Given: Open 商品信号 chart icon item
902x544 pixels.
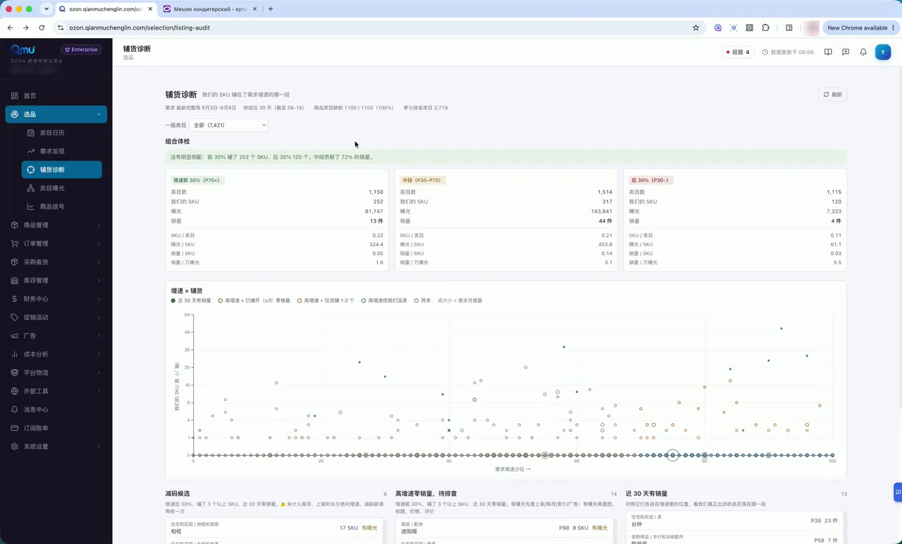Looking at the screenshot, I should [x=31, y=206].
